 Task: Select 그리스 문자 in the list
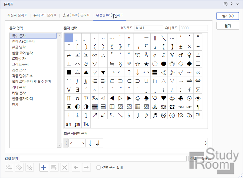coord(33,64)
